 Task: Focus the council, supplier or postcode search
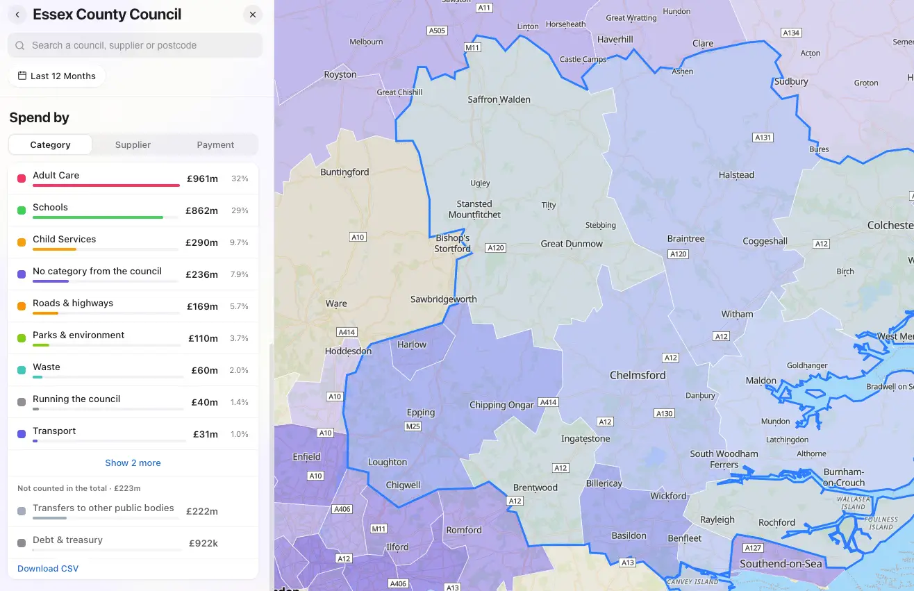coord(135,45)
